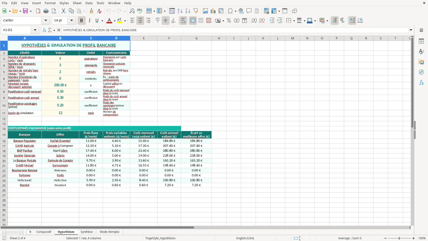
Task: Export directly as PDF
Action: [x=38, y=11]
